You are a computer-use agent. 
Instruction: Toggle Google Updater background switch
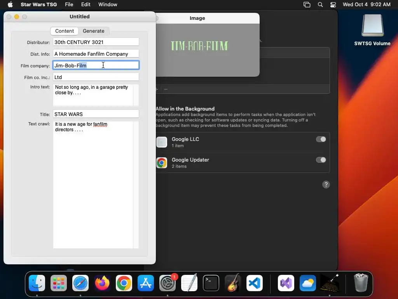click(321, 160)
